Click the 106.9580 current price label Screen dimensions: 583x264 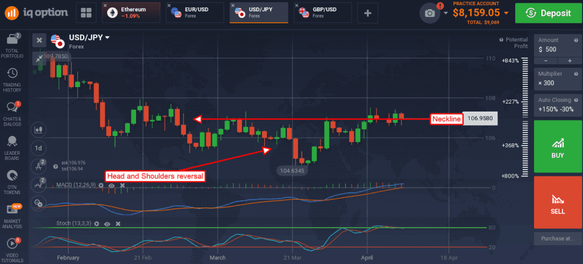(481, 119)
